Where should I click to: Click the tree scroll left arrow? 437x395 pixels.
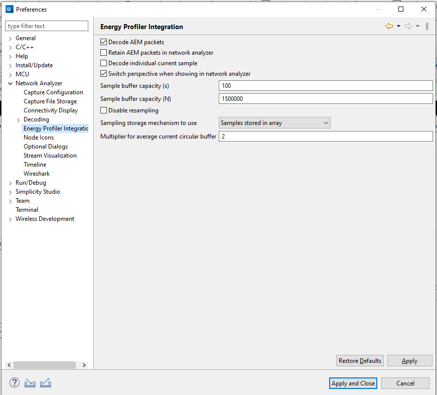click(x=9, y=365)
